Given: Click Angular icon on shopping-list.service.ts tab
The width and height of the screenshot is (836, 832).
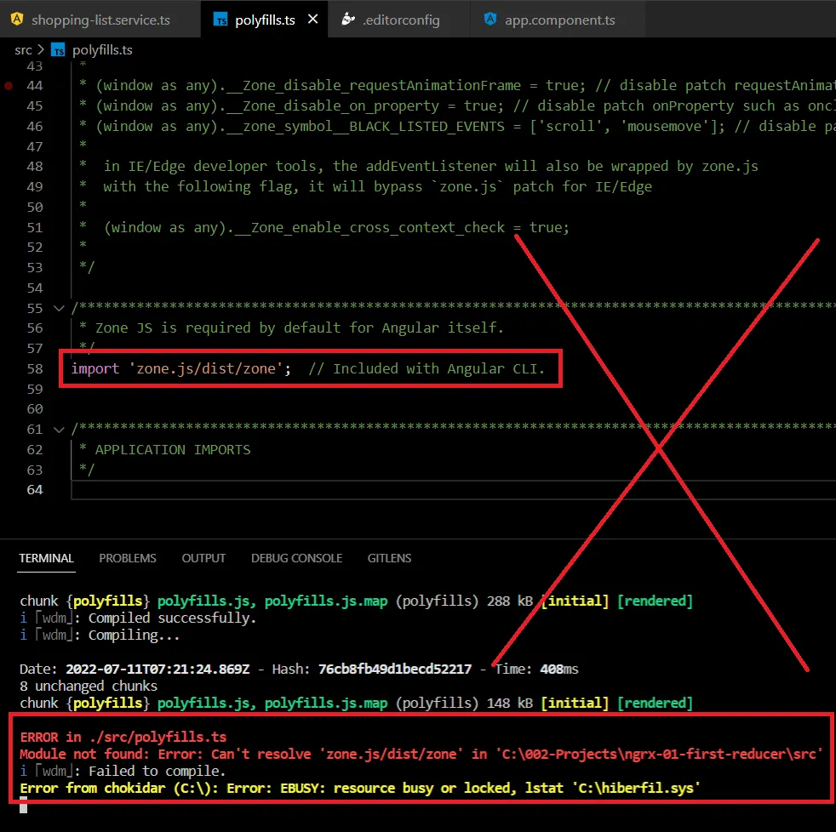Looking at the screenshot, I should 17,20.
